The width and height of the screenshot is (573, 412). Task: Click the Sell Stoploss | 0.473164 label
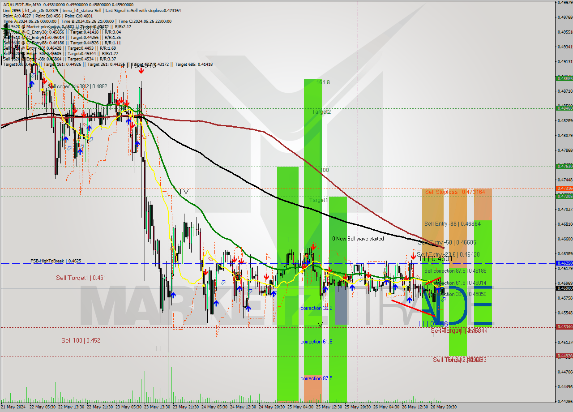pos(455,192)
